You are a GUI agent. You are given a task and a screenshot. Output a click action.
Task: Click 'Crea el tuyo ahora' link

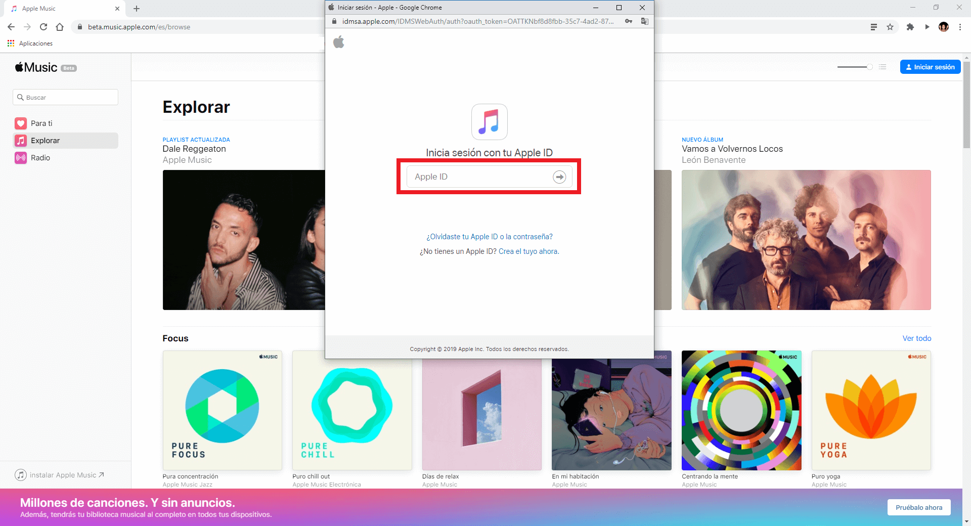pyautogui.click(x=528, y=251)
